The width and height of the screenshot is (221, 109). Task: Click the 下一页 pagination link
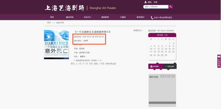click(x=85, y=64)
